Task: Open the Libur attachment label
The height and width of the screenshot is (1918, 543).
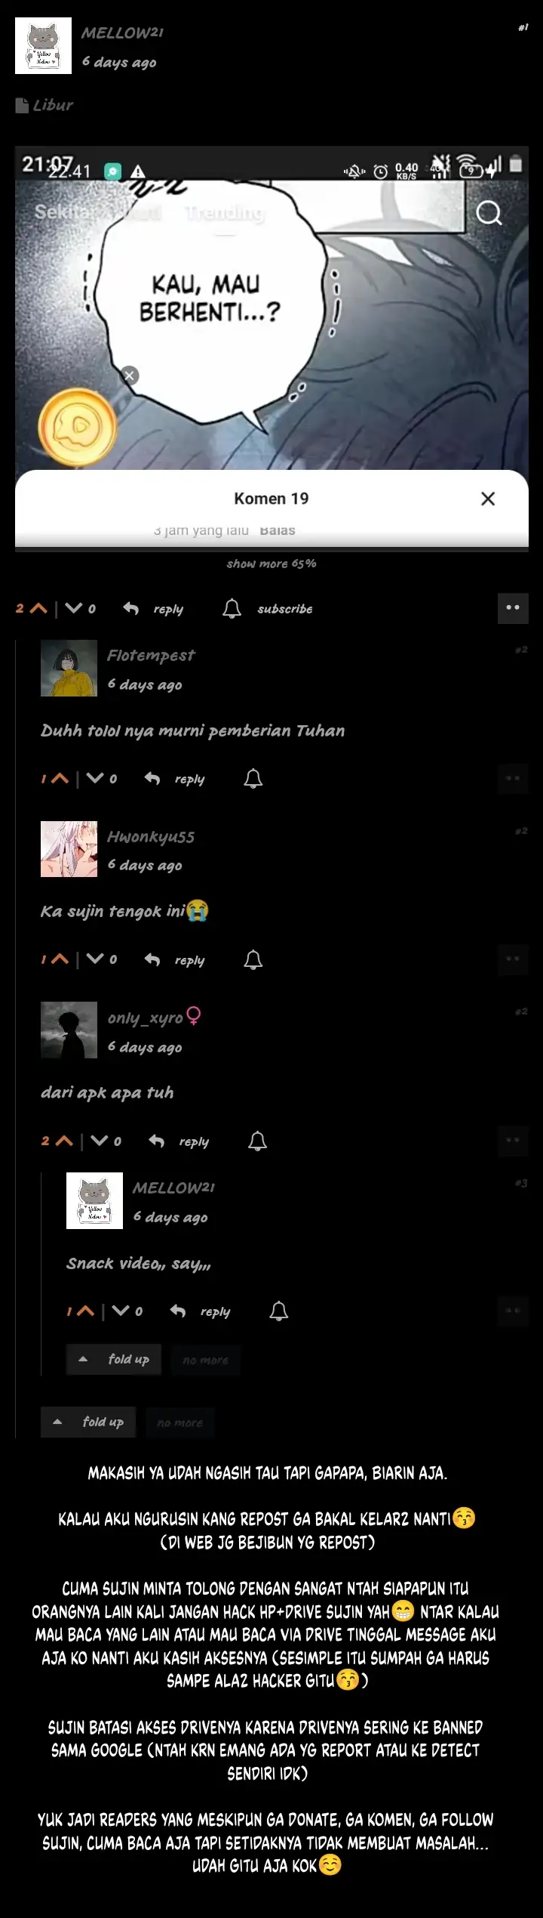Action: [x=44, y=105]
